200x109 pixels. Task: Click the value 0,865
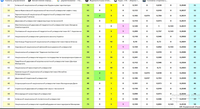(x=159, y=104)
